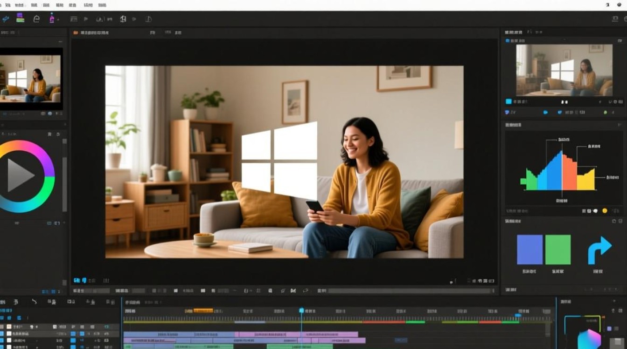This screenshot has height=349, width=627.
Task: Open the dropdown arrow beside the magenta bottle
Action: (x=58, y=19)
